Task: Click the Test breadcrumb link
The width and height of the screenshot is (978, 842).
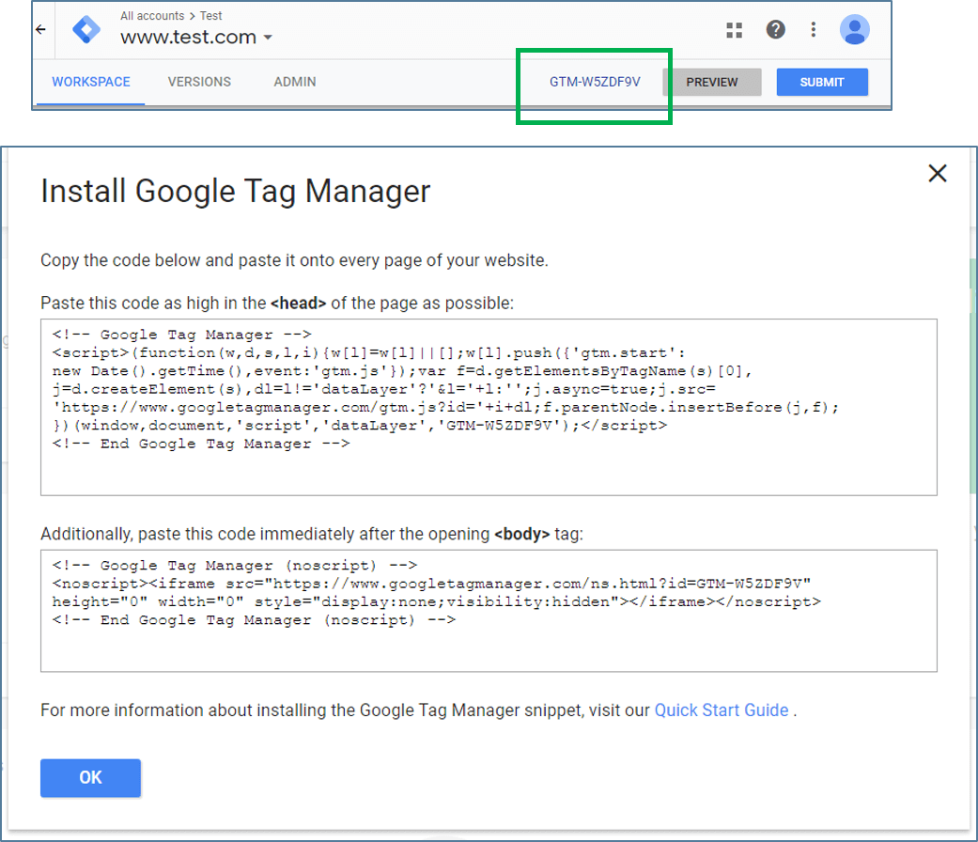Action: 210,15
